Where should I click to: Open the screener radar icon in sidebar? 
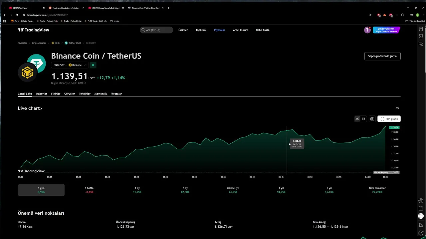421,201
